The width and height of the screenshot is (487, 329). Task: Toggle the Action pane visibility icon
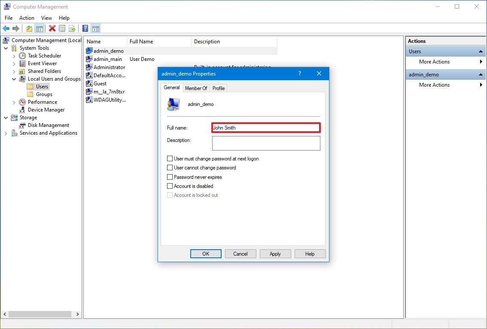(x=95, y=28)
